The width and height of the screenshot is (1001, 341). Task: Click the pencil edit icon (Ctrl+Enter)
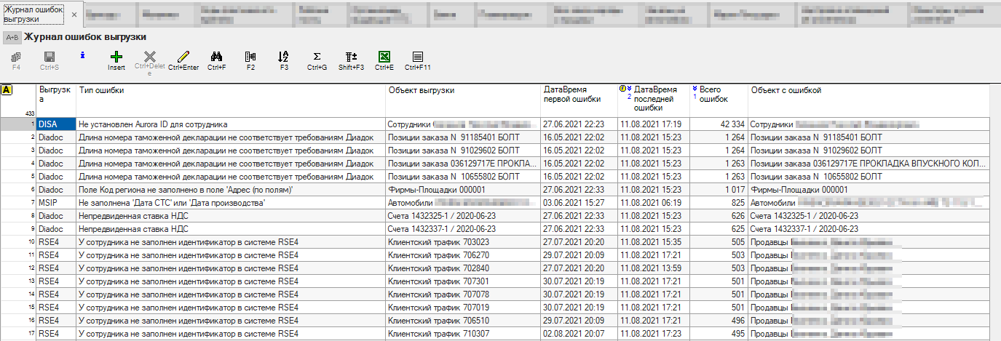(183, 57)
